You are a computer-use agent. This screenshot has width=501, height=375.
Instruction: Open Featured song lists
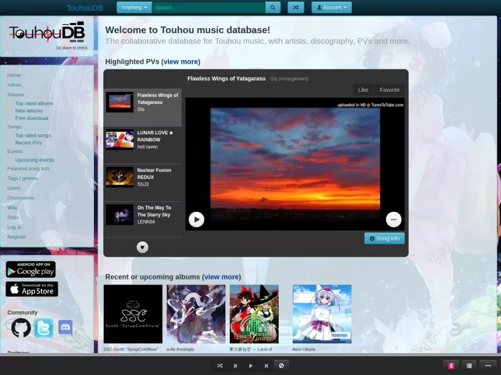click(28, 168)
